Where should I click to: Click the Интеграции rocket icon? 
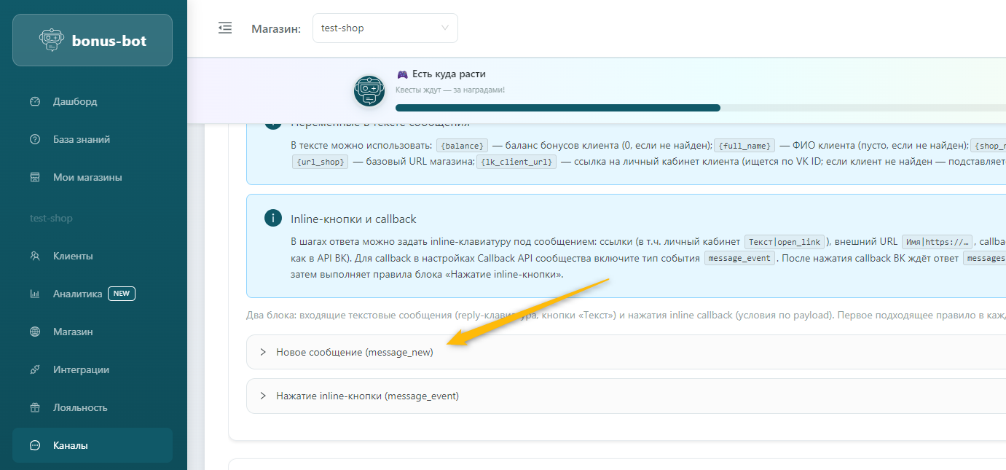click(35, 369)
